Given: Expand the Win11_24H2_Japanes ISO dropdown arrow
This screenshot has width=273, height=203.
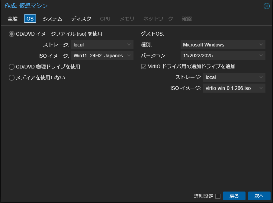Looking at the screenshot, I should coord(129,56).
